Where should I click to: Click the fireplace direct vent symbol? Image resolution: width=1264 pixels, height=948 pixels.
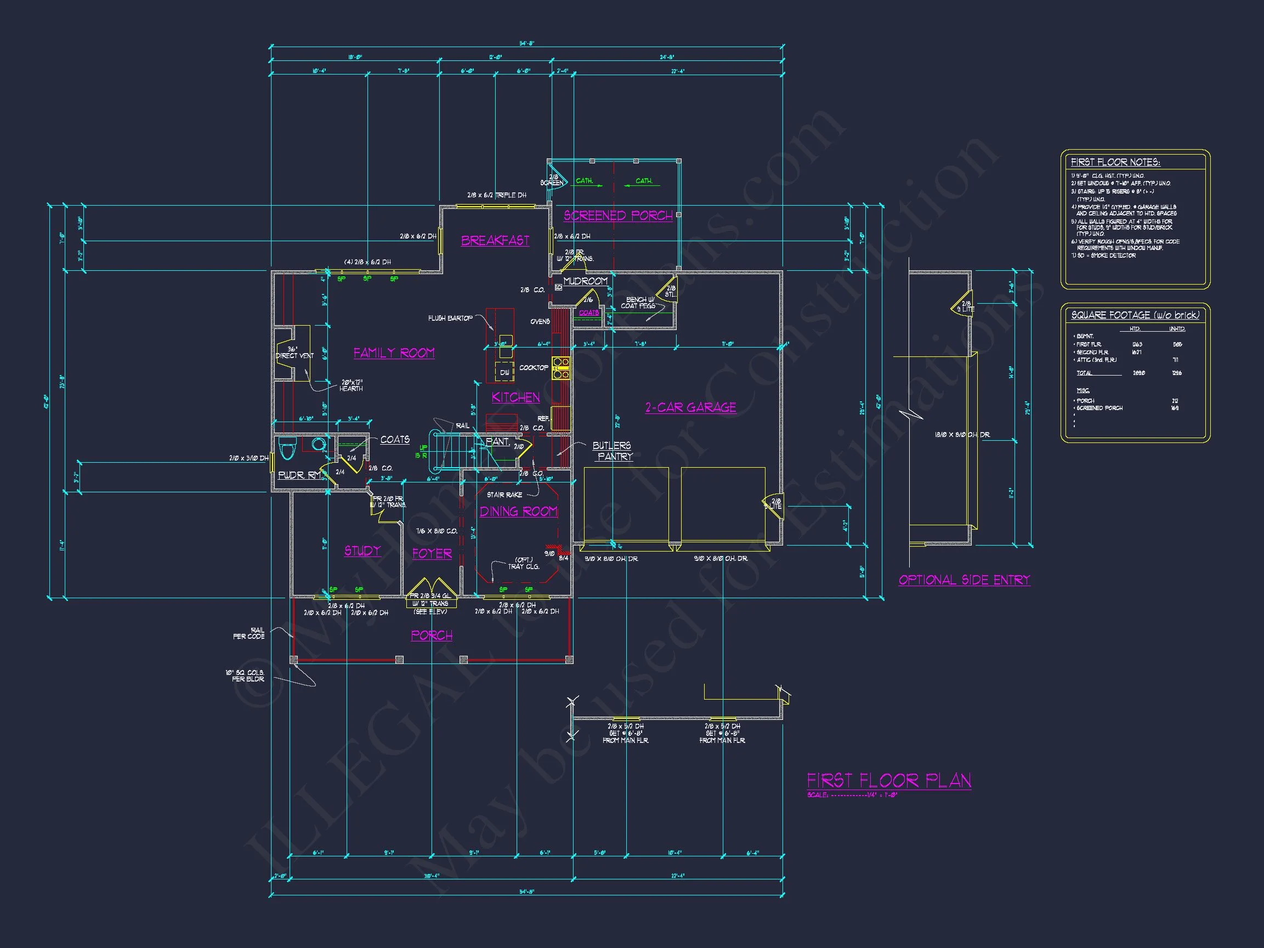[x=286, y=354]
